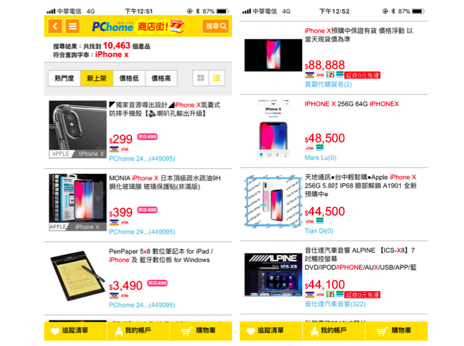Sort results by 價格高
The width and height of the screenshot is (464, 346).
[161, 79]
